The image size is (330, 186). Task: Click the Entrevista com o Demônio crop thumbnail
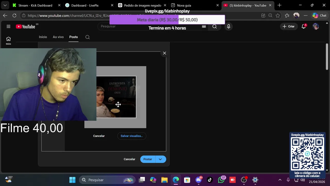tap(116, 97)
